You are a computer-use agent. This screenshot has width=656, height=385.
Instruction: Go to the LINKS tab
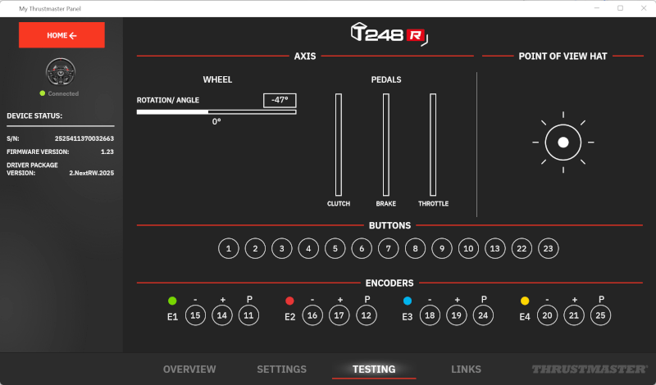[x=466, y=369]
